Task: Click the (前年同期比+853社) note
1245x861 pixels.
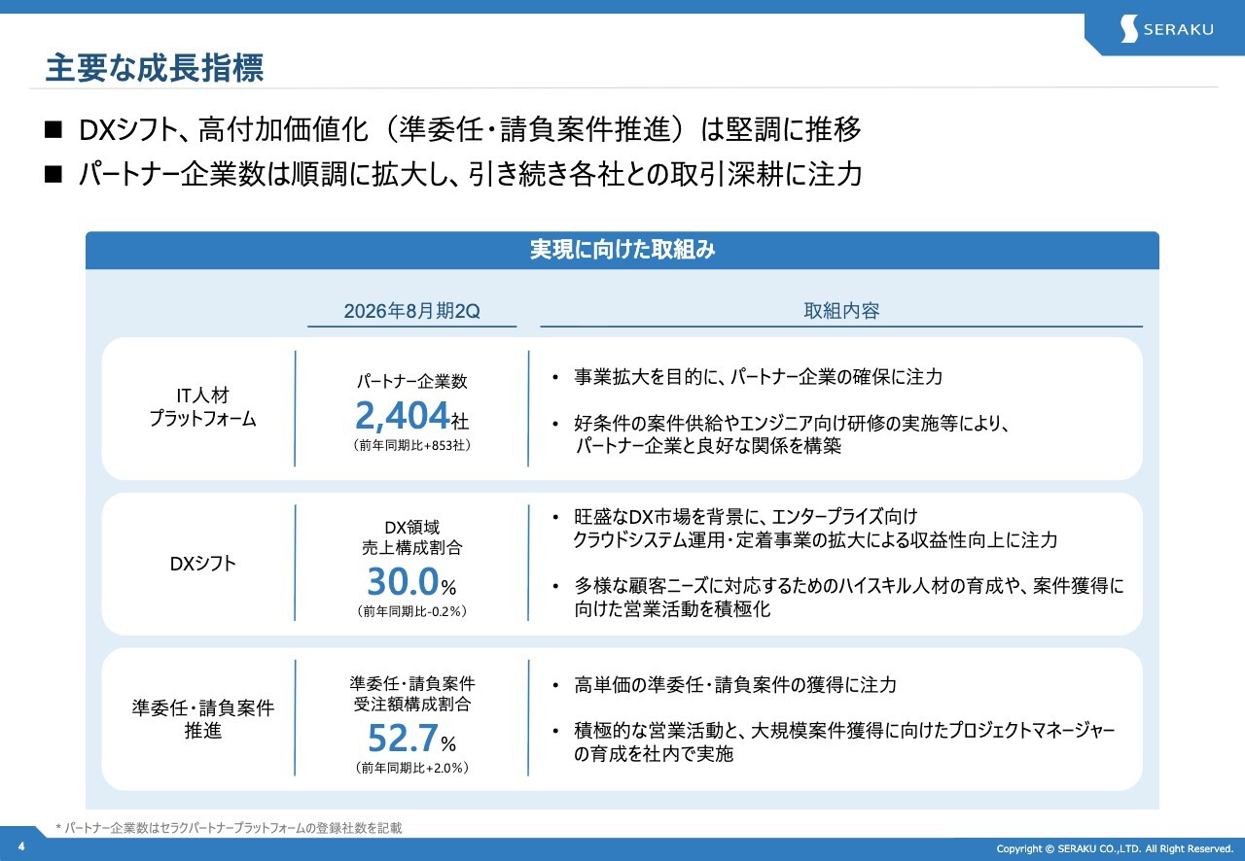Action: [x=411, y=446]
